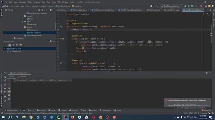This screenshot has height=120, width=215.
Task: Click the UserRepo breadcrumb in navigation bar
Action: pos(77,6)
